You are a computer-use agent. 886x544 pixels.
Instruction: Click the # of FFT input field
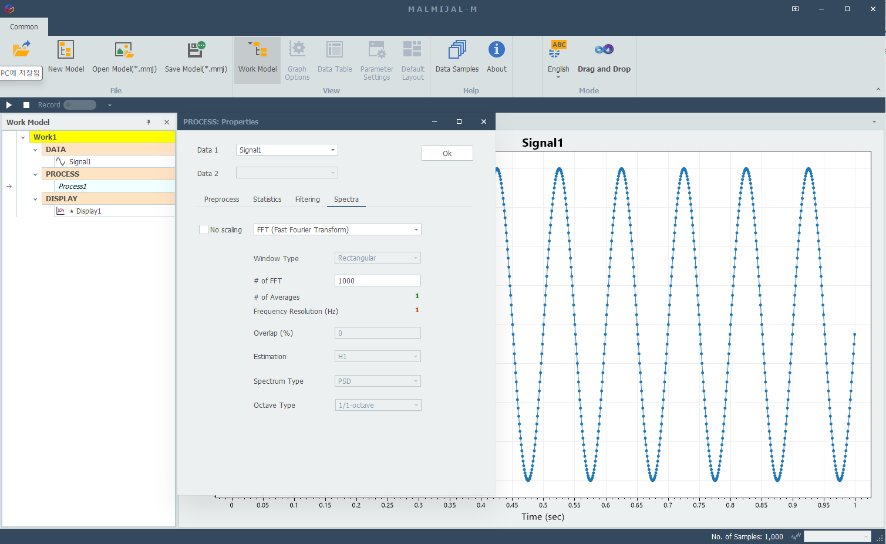(x=378, y=281)
